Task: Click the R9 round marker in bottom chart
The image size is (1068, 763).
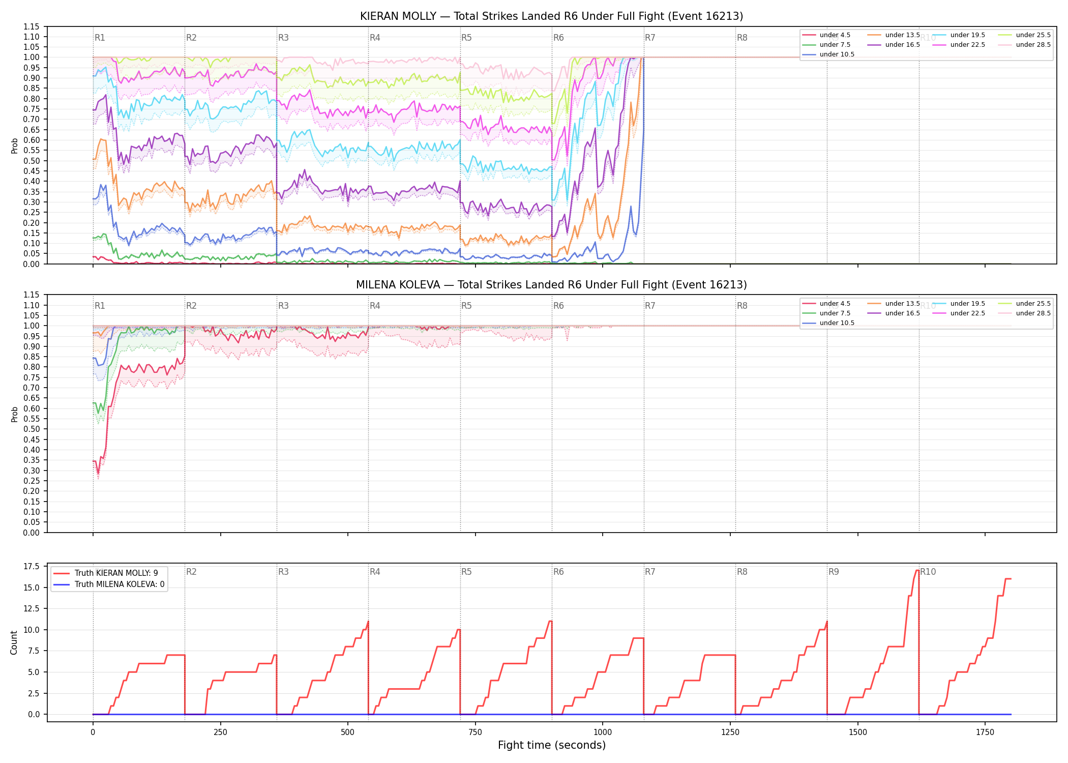Action: pyautogui.click(x=834, y=572)
